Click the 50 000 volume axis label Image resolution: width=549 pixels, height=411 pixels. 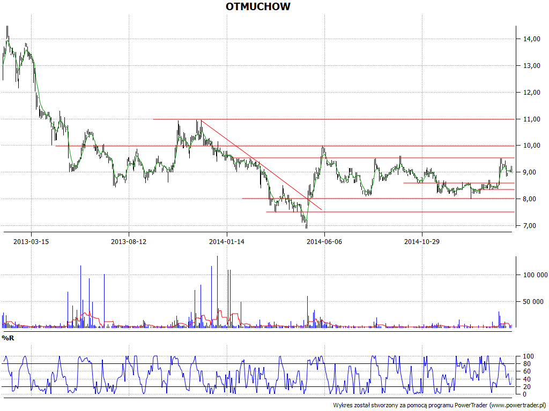[x=533, y=302]
